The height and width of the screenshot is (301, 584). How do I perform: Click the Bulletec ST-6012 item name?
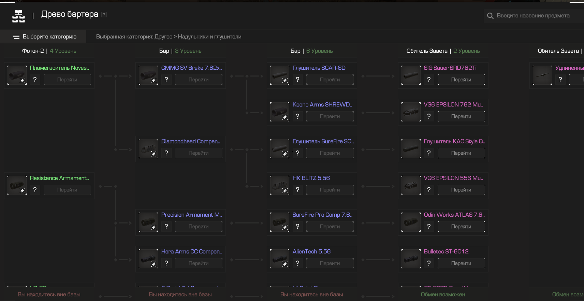click(x=446, y=252)
